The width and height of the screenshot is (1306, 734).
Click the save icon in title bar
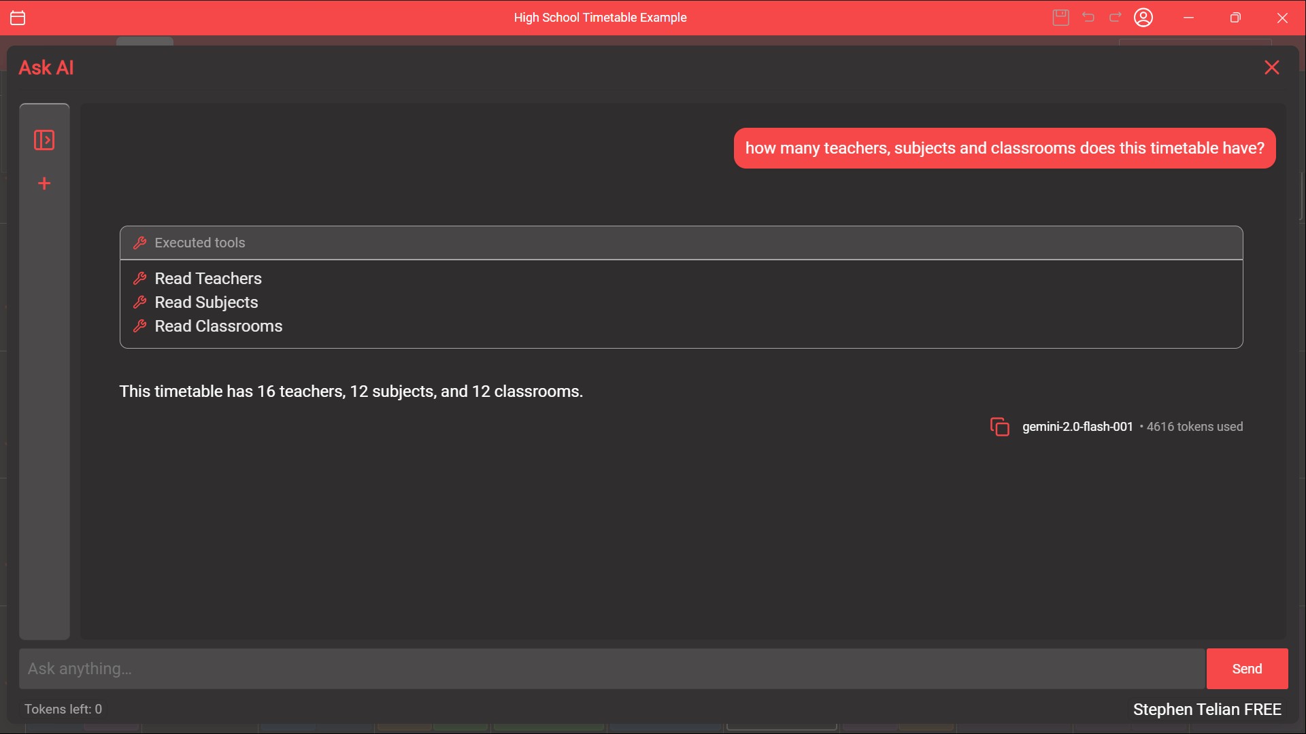coord(1060,18)
